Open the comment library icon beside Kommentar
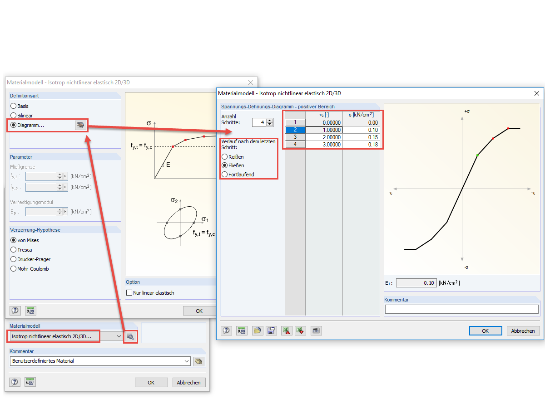 coord(198,361)
